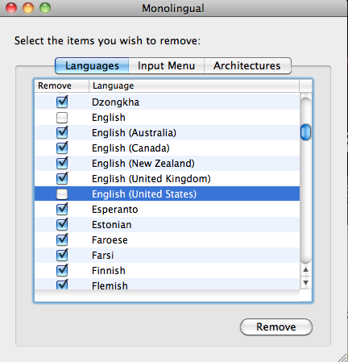This screenshot has height=362, width=348.
Task: Select the English (United States) row text
Action: click(144, 194)
